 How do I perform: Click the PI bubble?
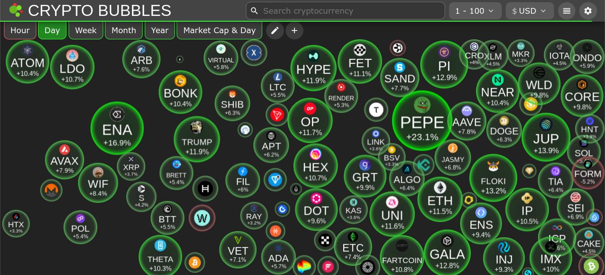(444, 65)
